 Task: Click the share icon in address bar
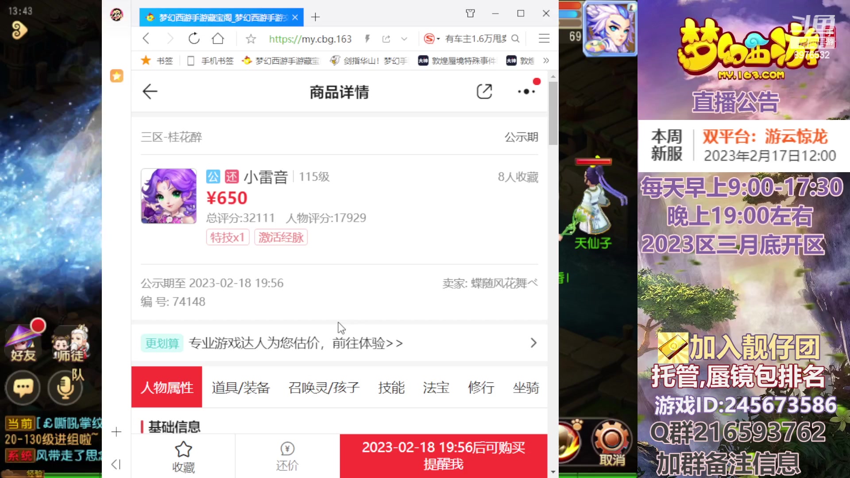coord(386,39)
